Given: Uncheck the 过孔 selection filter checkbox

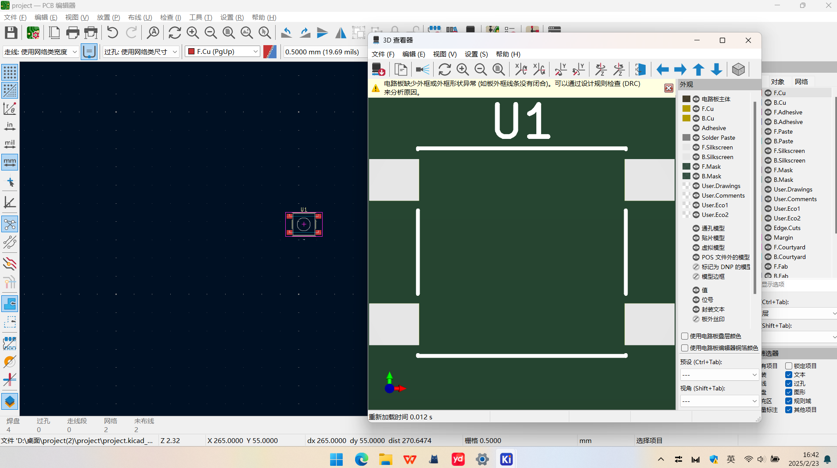Looking at the screenshot, I should point(789,383).
